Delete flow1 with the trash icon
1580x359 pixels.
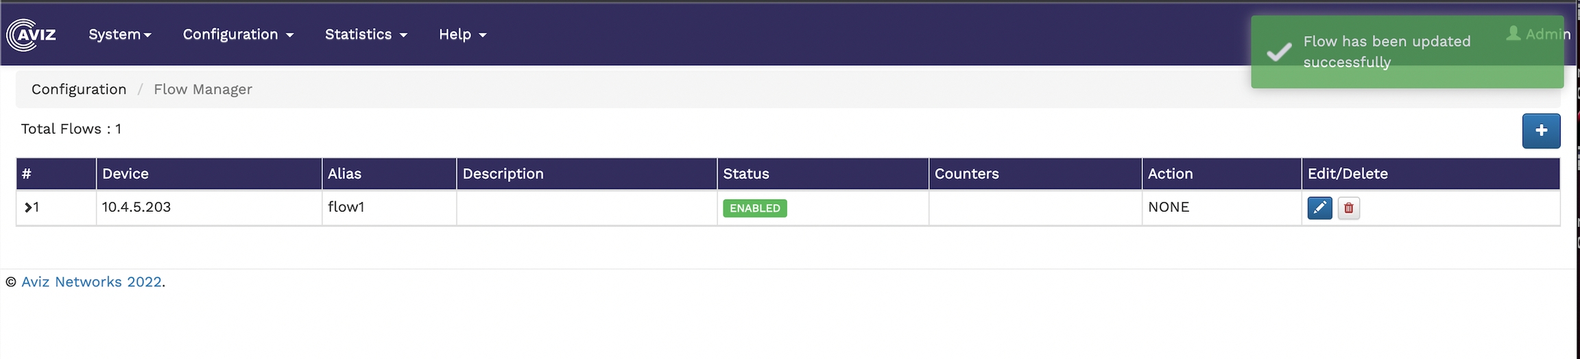(x=1348, y=208)
